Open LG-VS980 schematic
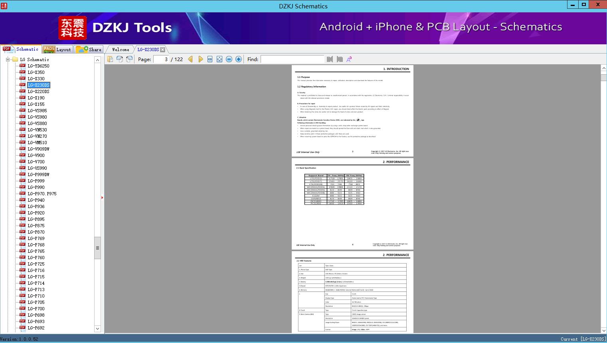Image resolution: width=607 pixels, height=343 pixels. pyautogui.click(x=37, y=117)
